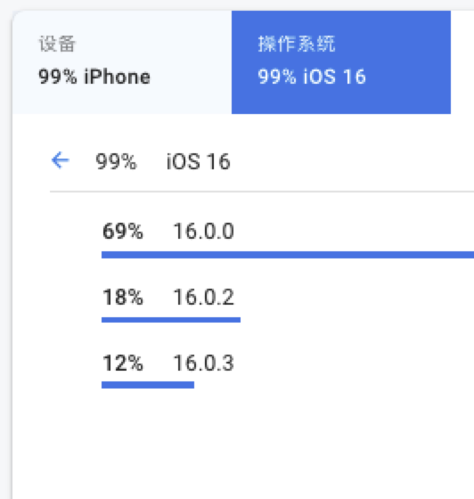The height and width of the screenshot is (499, 474).
Task: Select the 16.0.3 version row
Action: [288, 371]
